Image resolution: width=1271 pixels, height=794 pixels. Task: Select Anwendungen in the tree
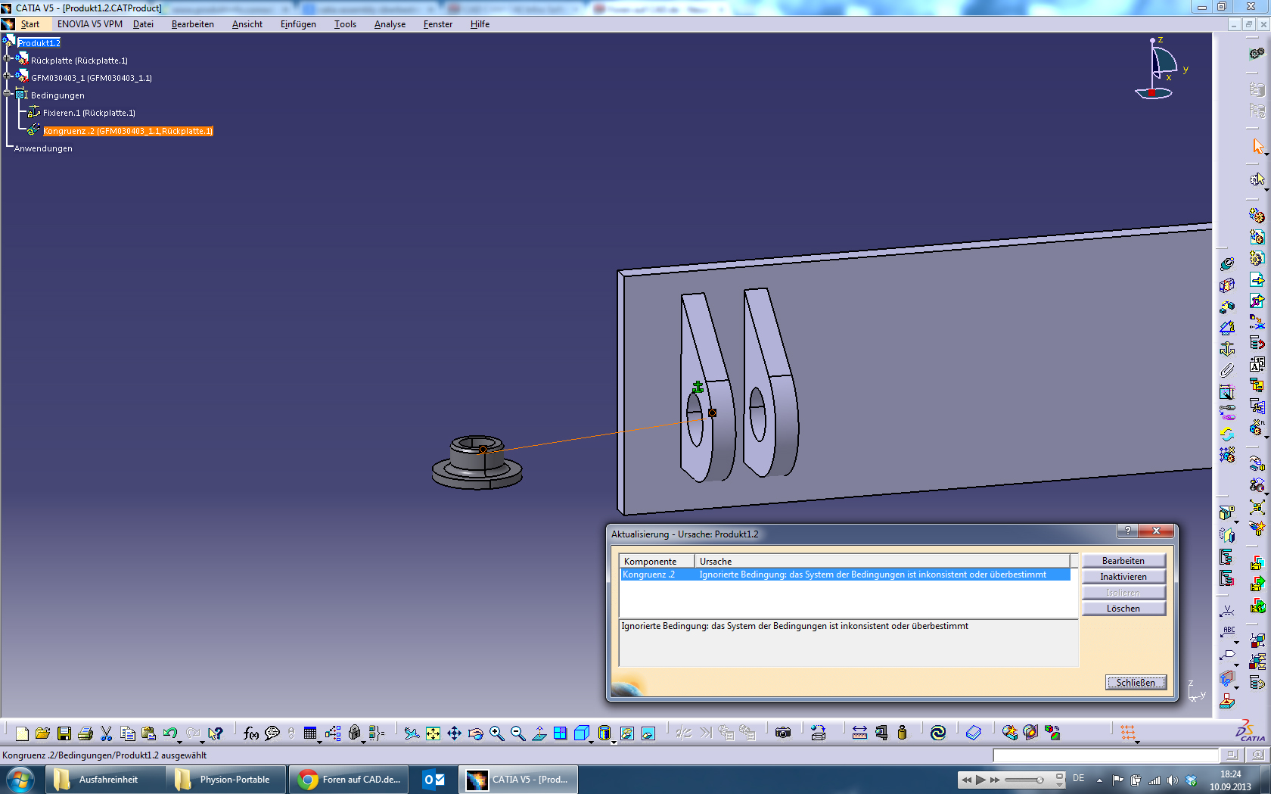[43, 148]
